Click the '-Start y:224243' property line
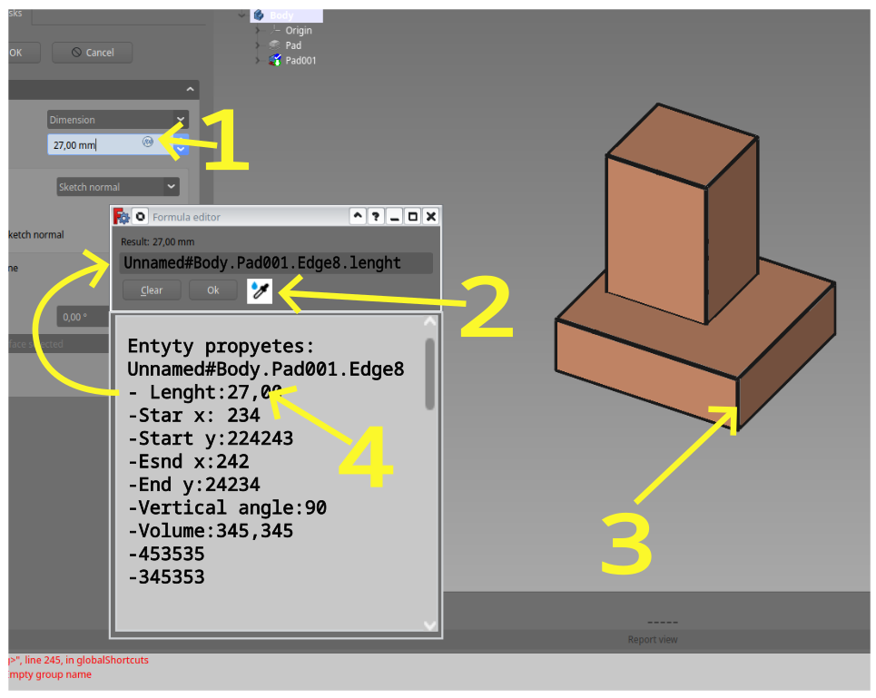876x698 pixels. coord(211,438)
